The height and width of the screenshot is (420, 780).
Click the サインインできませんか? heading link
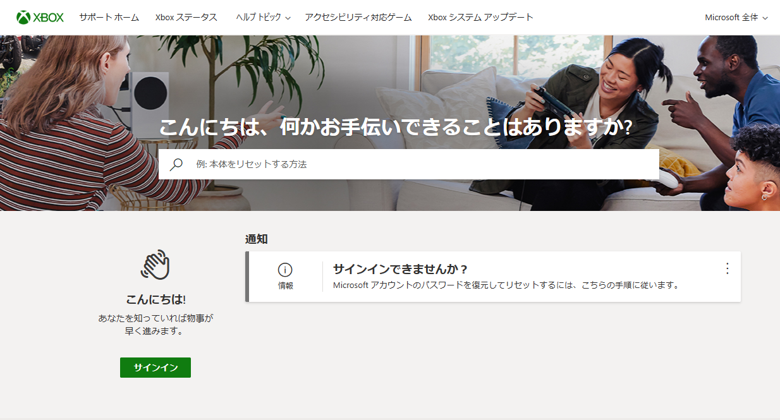[400, 270]
